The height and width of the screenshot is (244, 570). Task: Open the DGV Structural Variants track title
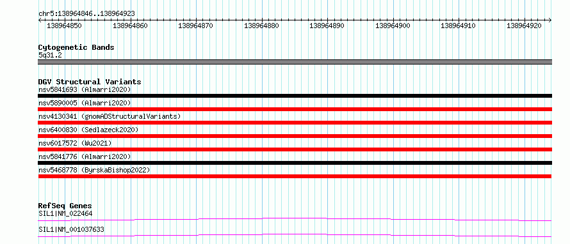[90, 82]
